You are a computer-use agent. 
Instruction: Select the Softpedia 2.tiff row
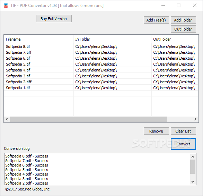tap(101, 82)
